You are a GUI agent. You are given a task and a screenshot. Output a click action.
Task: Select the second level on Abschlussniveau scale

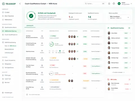pos(53,51)
